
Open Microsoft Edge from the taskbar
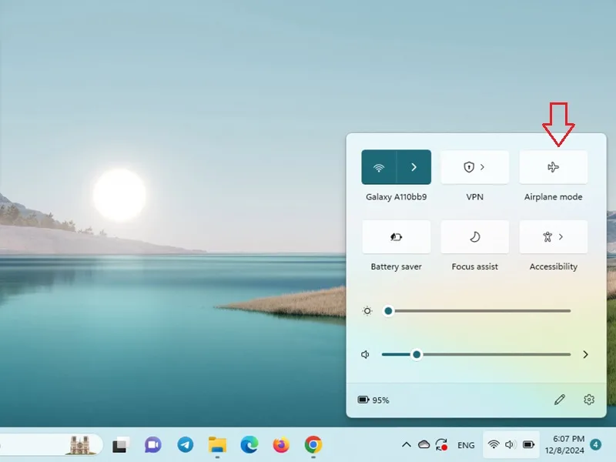[x=249, y=445]
